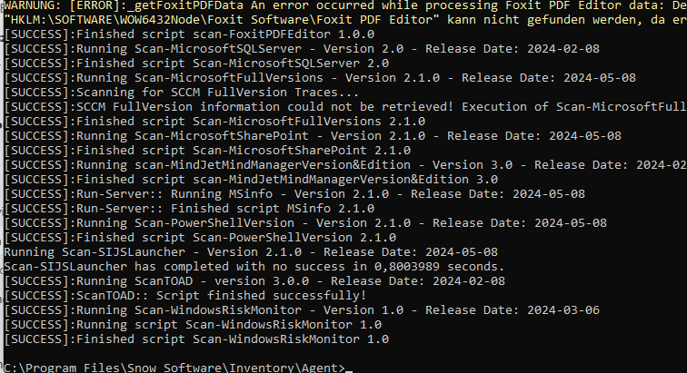Screen dimensions: 687x373
Task: Select the Finished script Scan-MicrosoftSharePoint 2.1.0 line
Action: 207,151
